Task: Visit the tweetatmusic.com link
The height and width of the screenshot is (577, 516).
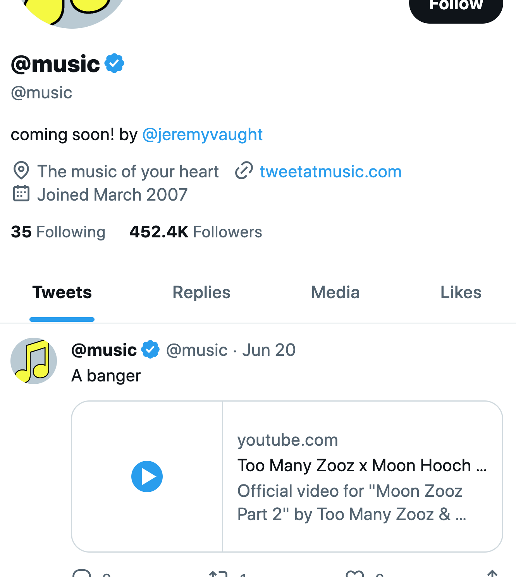Action: [330, 172]
